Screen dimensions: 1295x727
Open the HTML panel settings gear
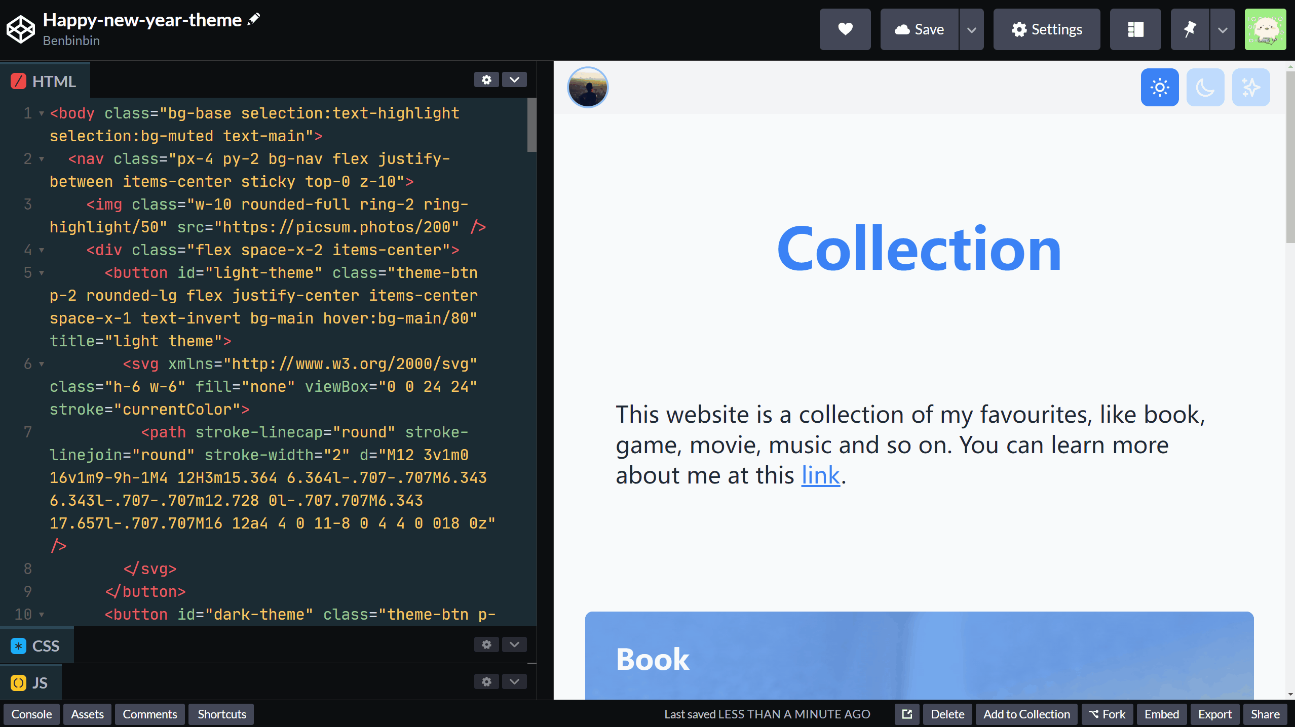point(486,81)
